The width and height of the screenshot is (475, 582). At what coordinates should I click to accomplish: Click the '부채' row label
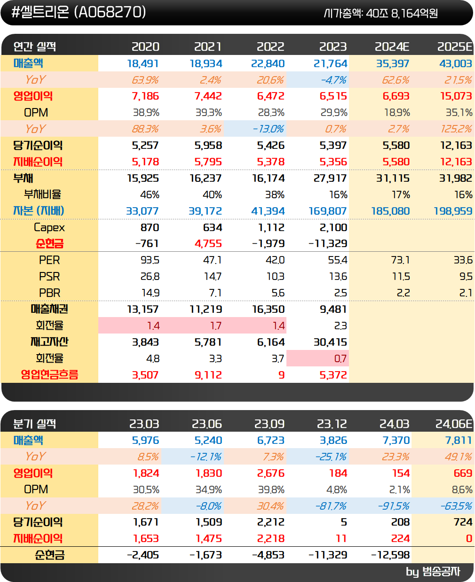tap(23, 178)
